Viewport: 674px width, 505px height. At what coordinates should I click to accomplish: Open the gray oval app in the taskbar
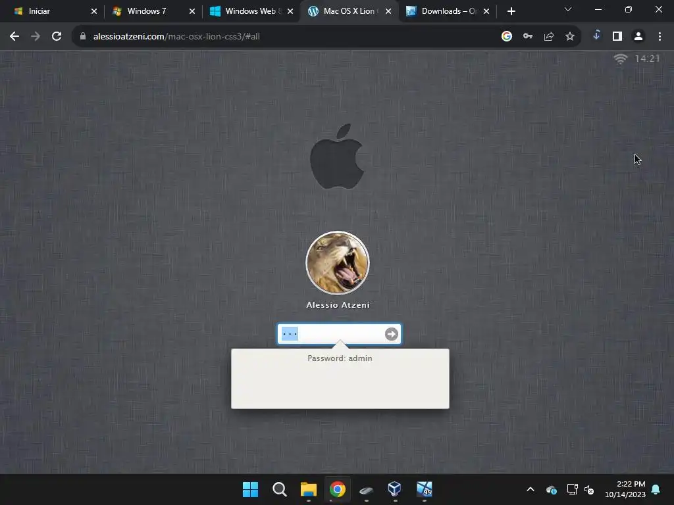[366, 490]
